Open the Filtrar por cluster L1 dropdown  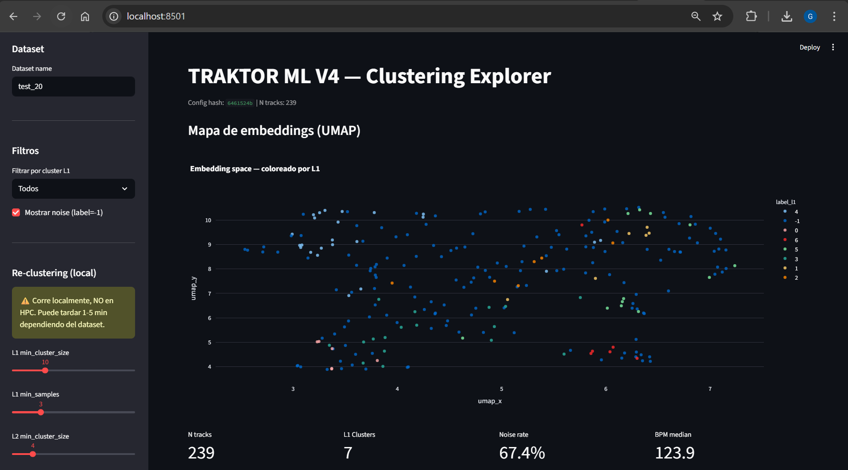coord(74,189)
